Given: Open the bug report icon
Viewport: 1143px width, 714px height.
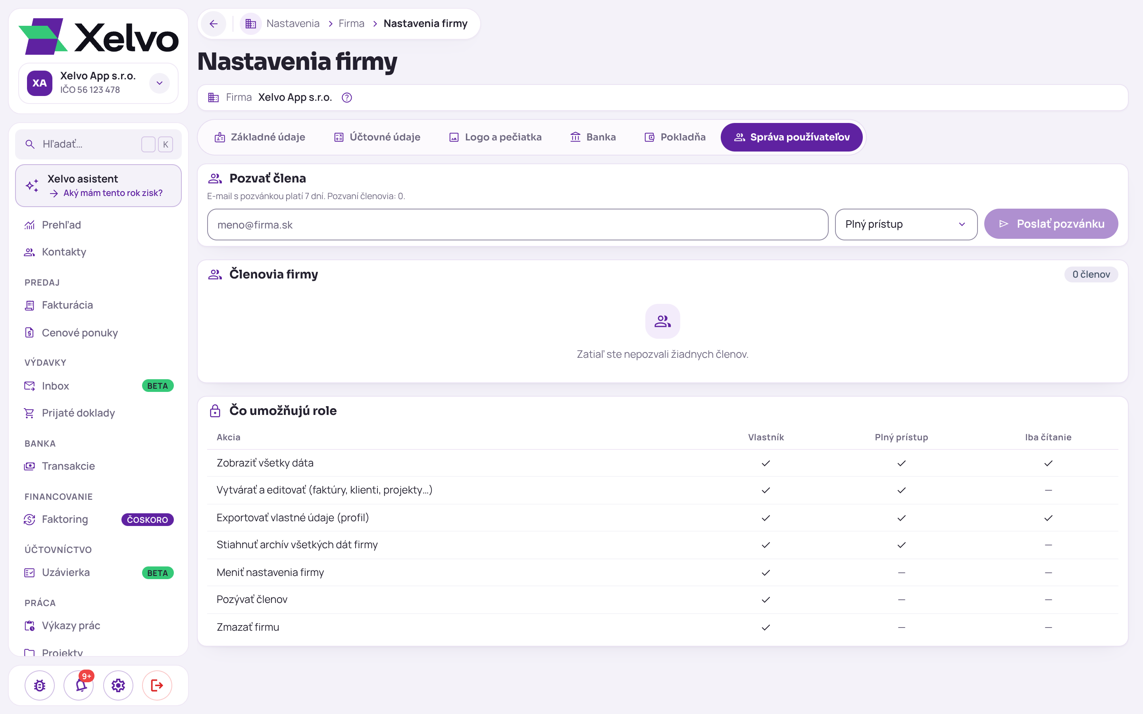Looking at the screenshot, I should pyautogui.click(x=40, y=685).
